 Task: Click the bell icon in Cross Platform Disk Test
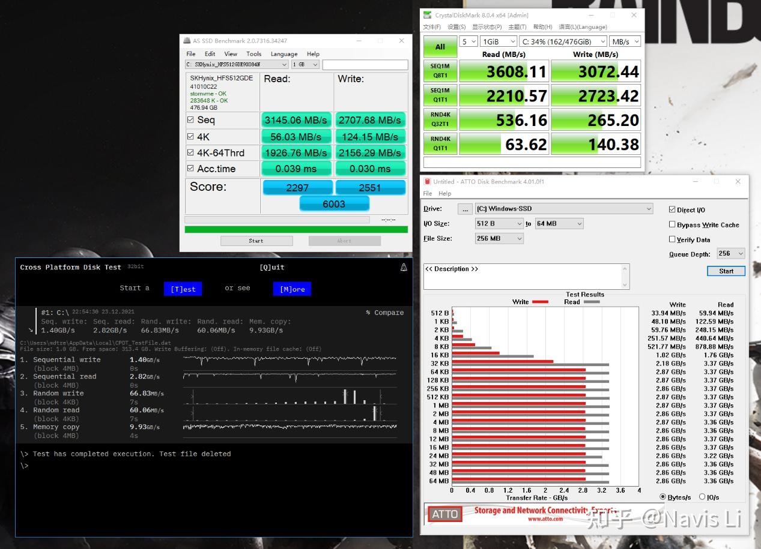coord(404,268)
